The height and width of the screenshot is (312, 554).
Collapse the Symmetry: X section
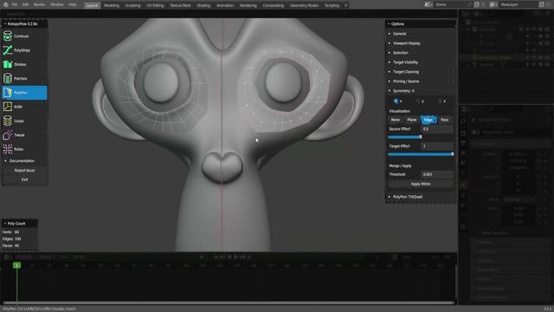420,91
